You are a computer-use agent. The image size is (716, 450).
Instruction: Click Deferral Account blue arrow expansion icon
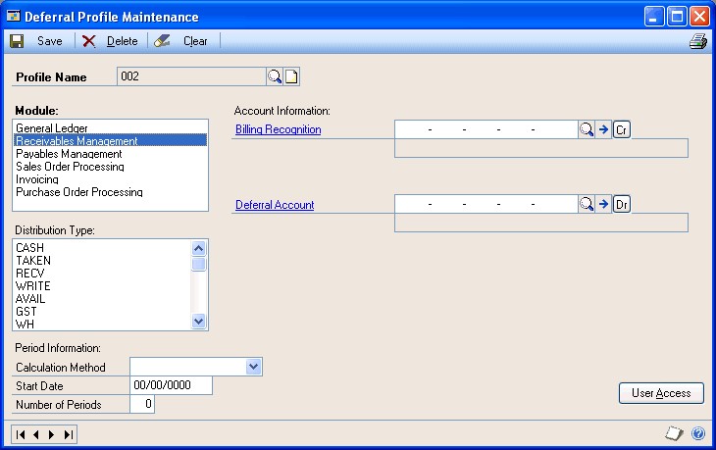(603, 204)
